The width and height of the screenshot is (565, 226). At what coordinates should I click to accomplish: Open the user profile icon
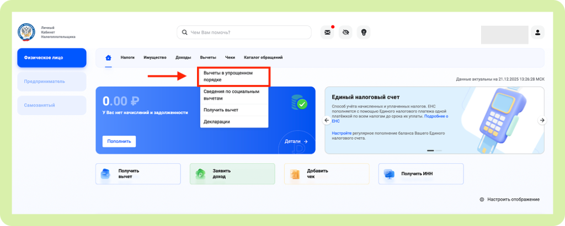click(x=538, y=33)
